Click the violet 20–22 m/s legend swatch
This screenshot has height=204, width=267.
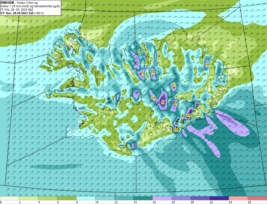tap(200, 198)
